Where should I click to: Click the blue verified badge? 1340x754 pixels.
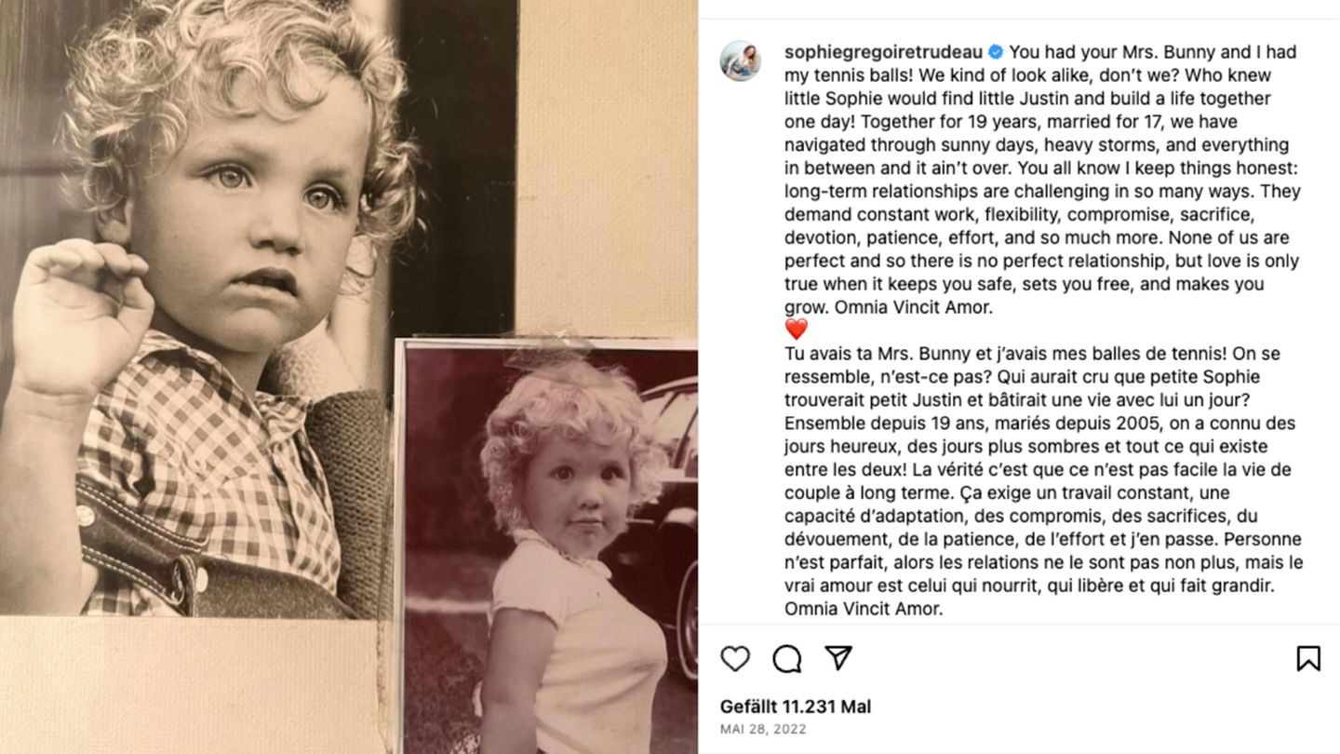[x=995, y=52]
